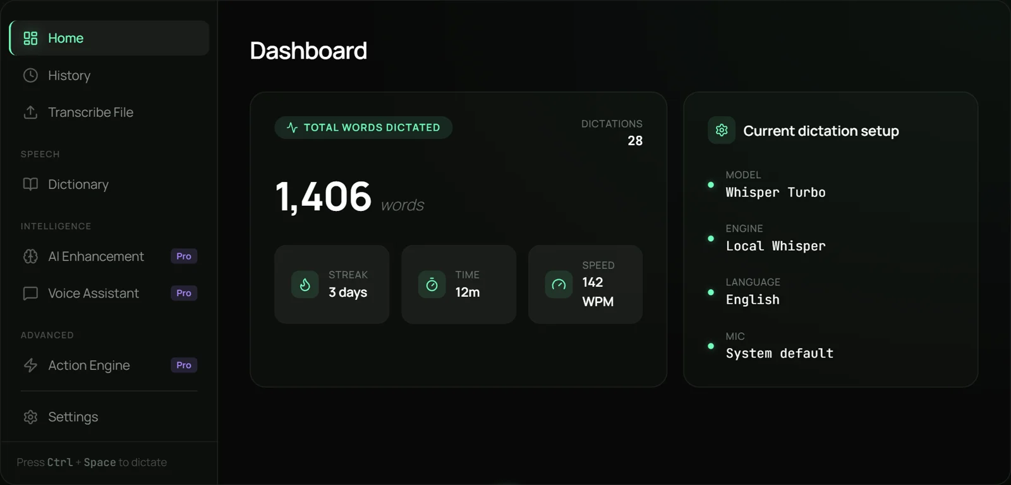
Task: Click the pulse icon in Total Words badge
Action: 292,127
